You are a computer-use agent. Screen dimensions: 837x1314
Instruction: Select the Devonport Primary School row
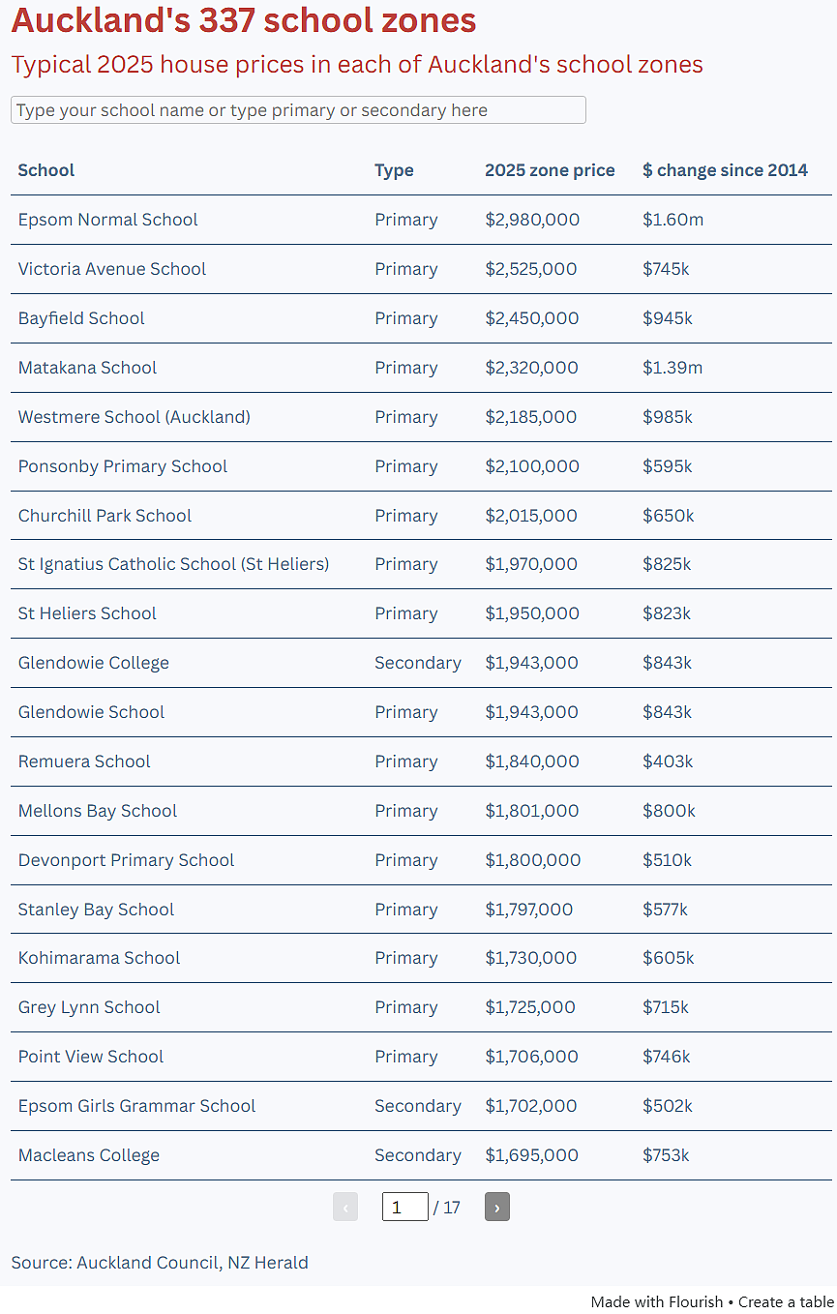[421, 860]
